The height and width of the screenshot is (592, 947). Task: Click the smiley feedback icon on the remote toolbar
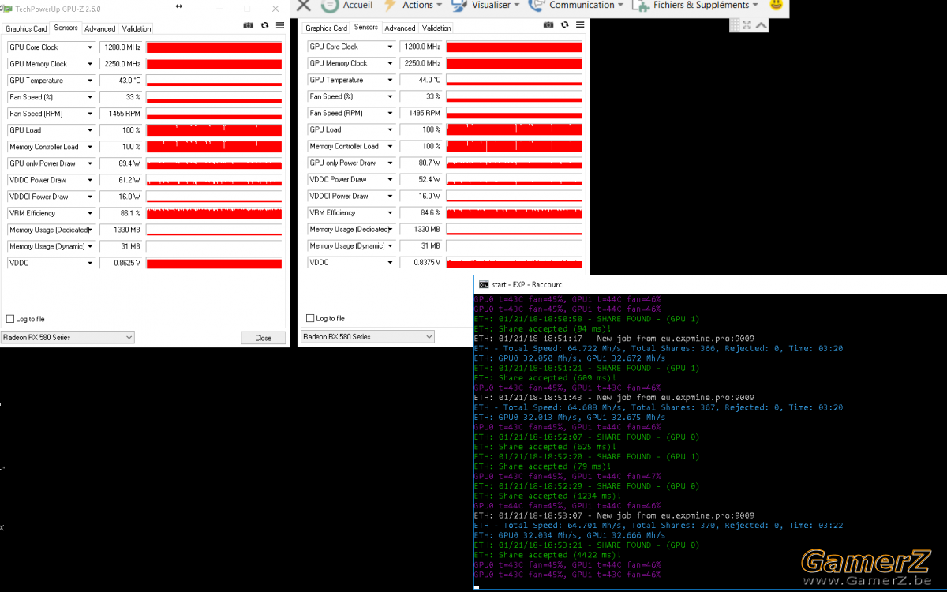pyautogui.click(x=776, y=6)
